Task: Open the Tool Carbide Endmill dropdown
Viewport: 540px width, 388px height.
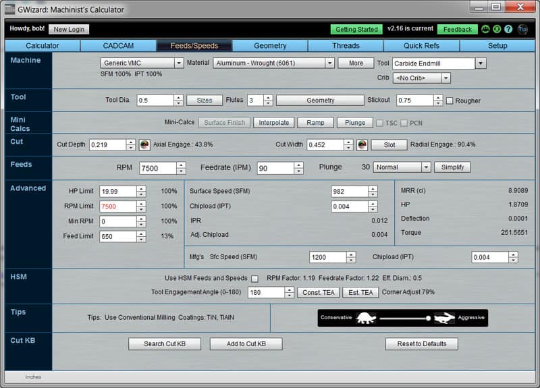Action: [439, 63]
